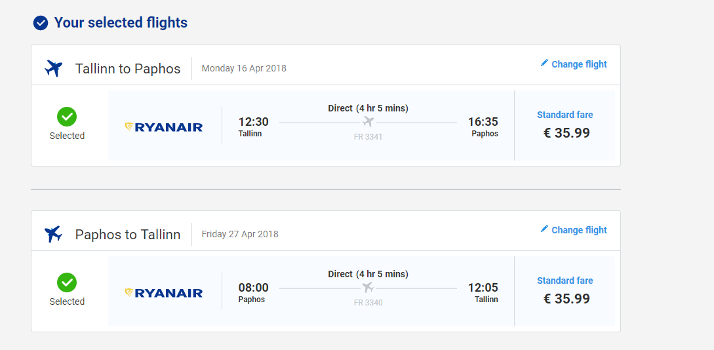Click the grey plane icon above FR 3340
This screenshot has height=350, width=714.
(x=368, y=288)
